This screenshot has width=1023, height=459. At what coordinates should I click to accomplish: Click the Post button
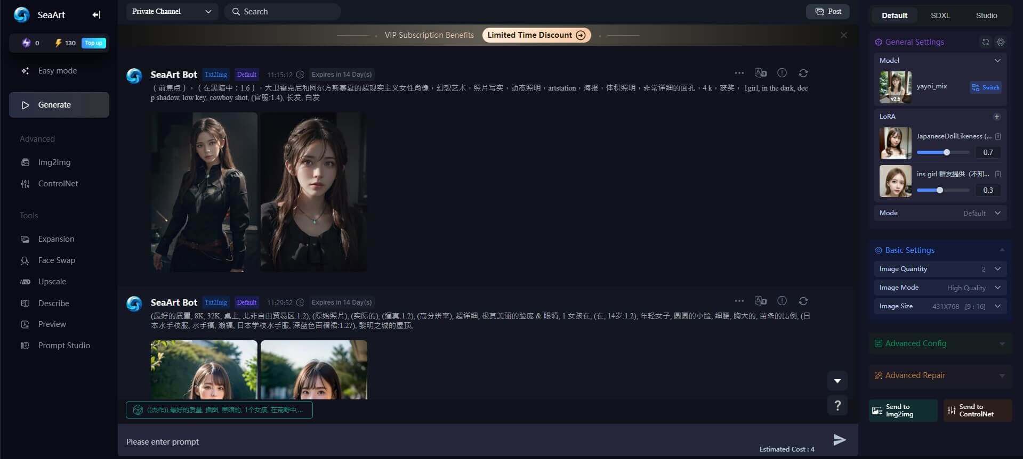click(828, 12)
